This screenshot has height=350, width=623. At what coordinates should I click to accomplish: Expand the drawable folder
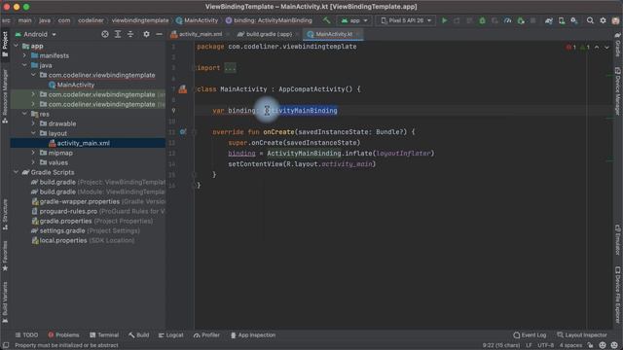[33, 123]
